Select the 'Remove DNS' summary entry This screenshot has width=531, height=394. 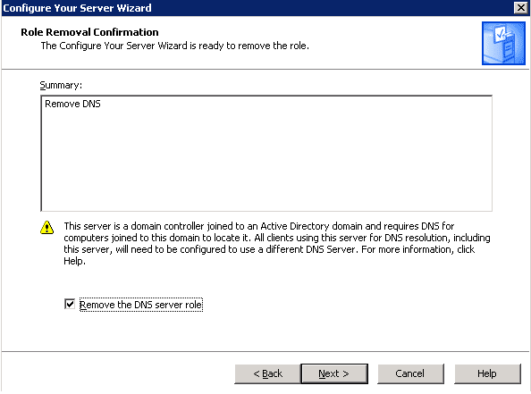[72, 104]
